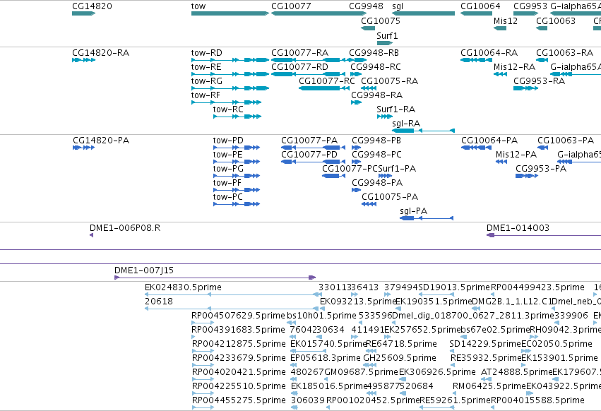Click the CG14820 gene label
The image size is (601, 411).
click(92, 6)
